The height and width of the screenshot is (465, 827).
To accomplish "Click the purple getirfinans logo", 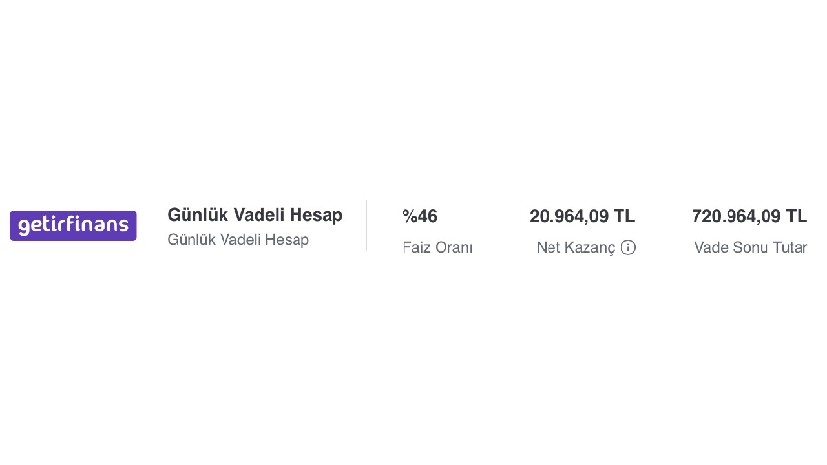I will (73, 225).
